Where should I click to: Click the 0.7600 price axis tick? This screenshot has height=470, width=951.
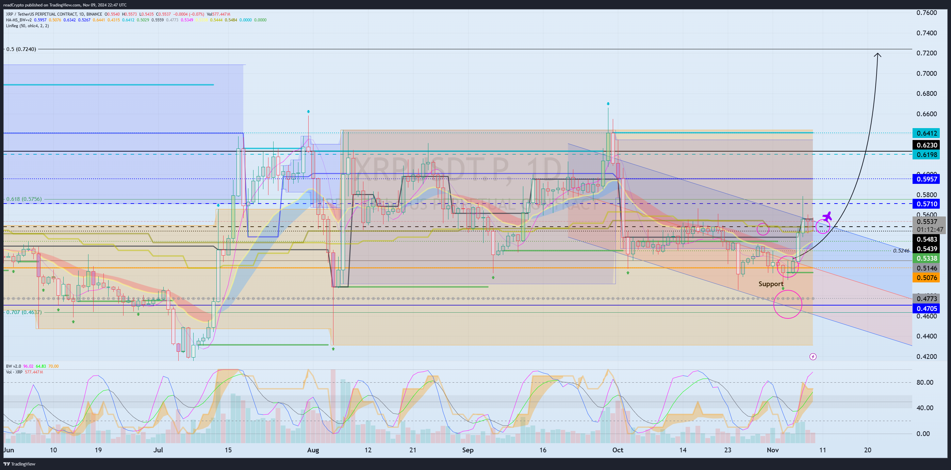tap(927, 13)
